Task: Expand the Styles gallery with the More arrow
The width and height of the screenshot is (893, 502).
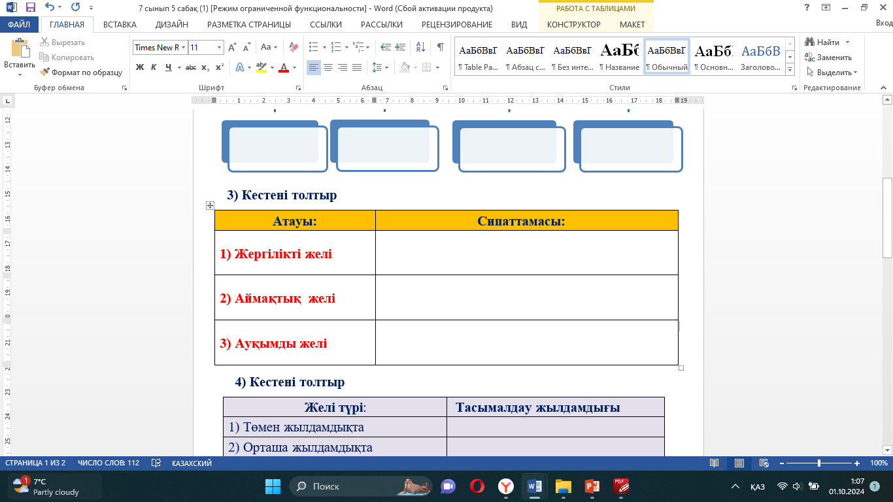Action: click(790, 70)
